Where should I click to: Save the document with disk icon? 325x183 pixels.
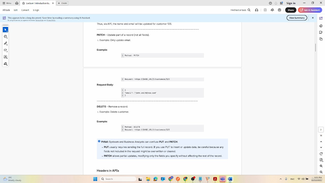click(x=265, y=10)
